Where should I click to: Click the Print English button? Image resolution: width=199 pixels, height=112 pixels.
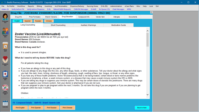pos(20,108)
